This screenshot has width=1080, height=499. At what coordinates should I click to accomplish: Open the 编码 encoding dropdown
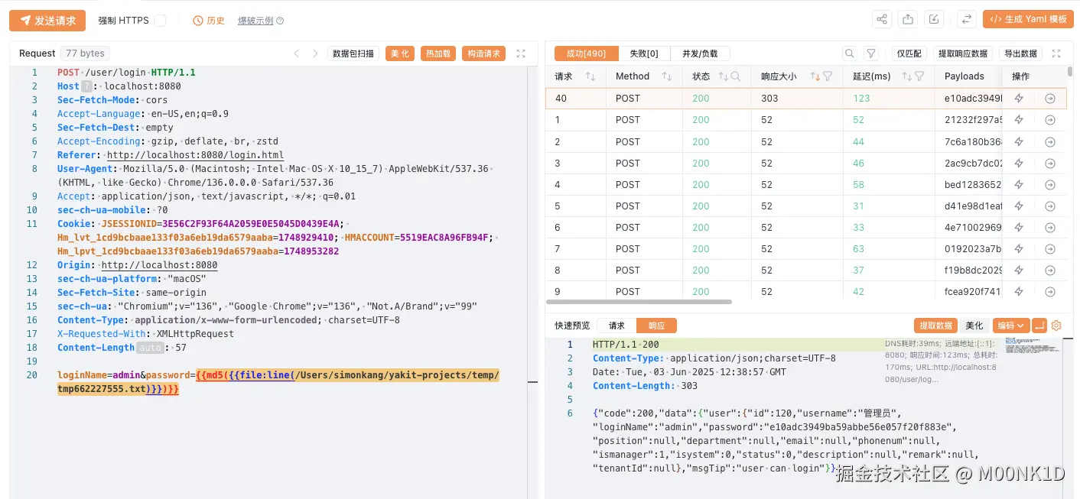click(x=1010, y=326)
